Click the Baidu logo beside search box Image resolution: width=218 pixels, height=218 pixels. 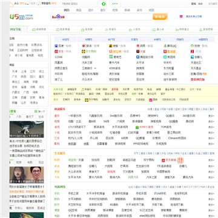click(58, 17)
